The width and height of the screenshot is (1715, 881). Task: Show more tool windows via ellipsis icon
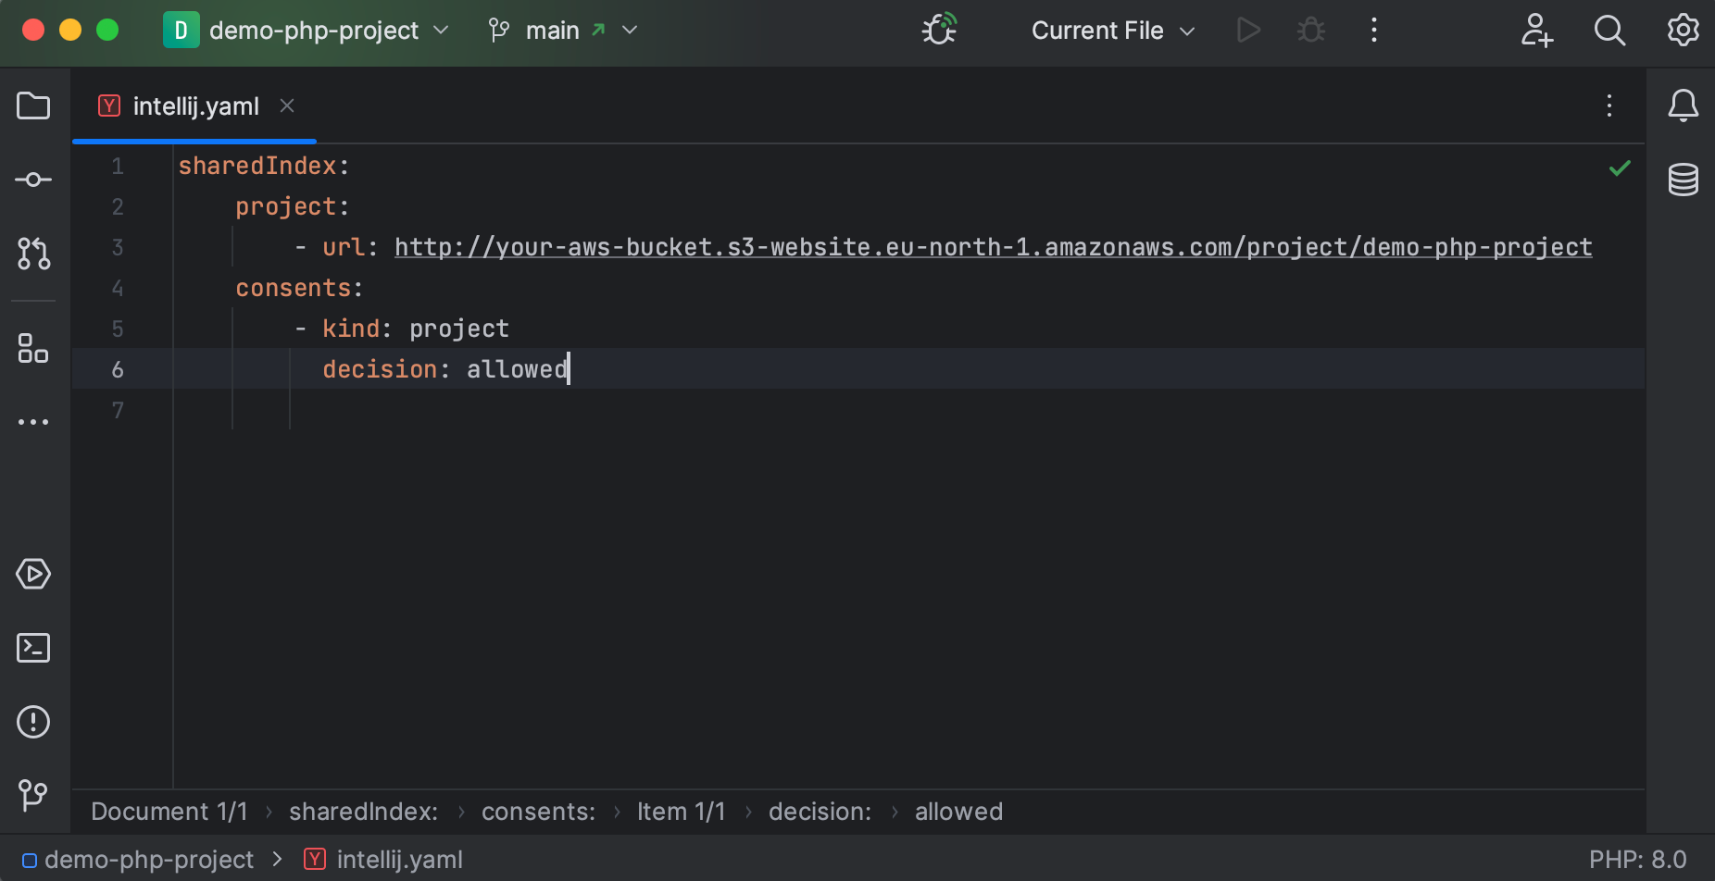pyautogui.click(x=33, y=422)
